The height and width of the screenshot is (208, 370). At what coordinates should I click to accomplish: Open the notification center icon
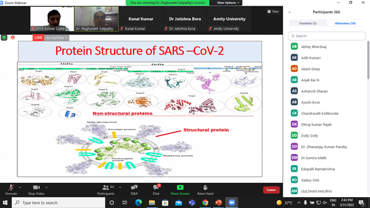[361, 203]
